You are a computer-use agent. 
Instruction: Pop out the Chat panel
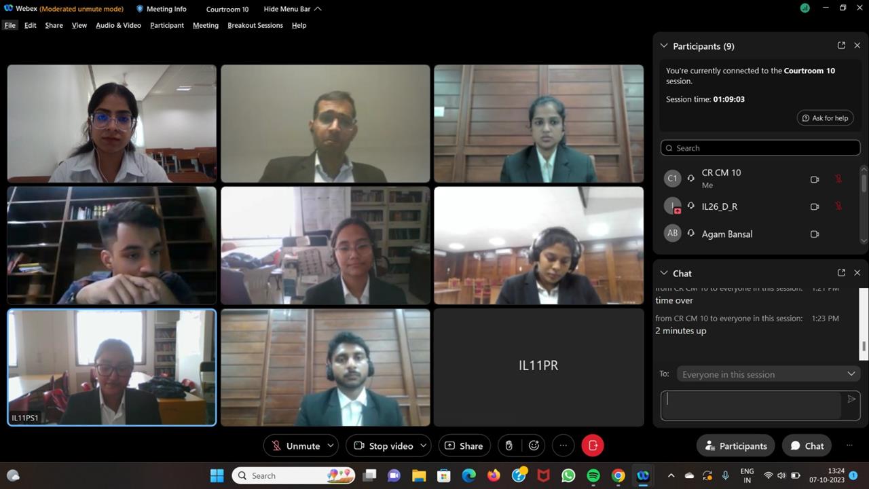coord(841,272)
